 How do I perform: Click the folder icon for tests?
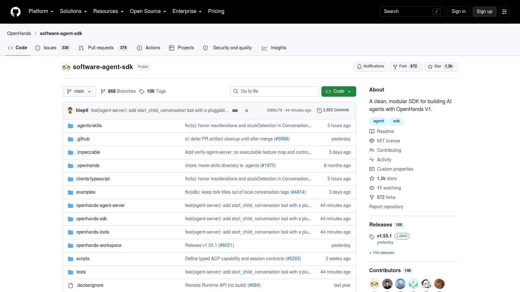(x=71, y=272)
